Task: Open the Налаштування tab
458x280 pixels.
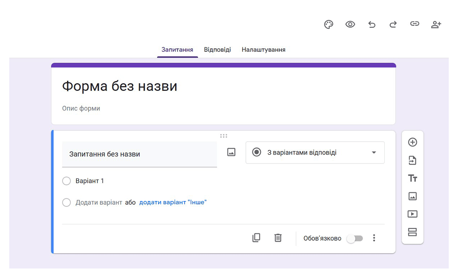Action: pos(264,49)
